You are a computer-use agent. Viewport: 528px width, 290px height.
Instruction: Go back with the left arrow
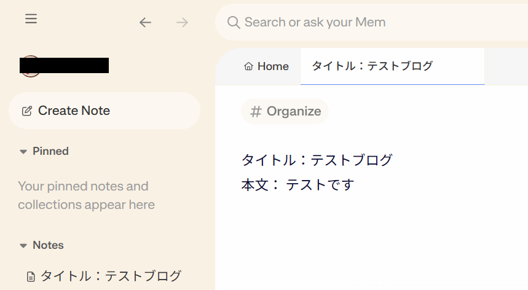click(145, 23)
